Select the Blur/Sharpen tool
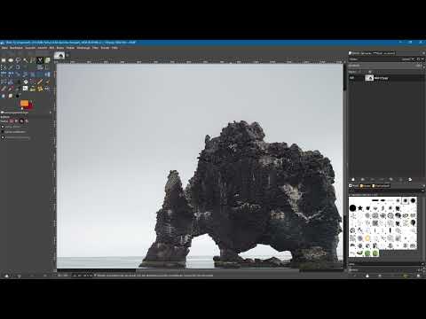The height and width of the screenshot is (319, 426). (x=4, y=96)
